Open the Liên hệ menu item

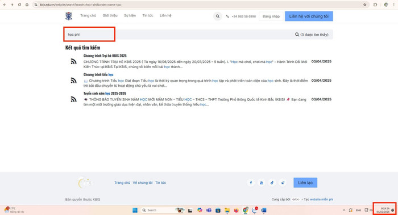165,15
